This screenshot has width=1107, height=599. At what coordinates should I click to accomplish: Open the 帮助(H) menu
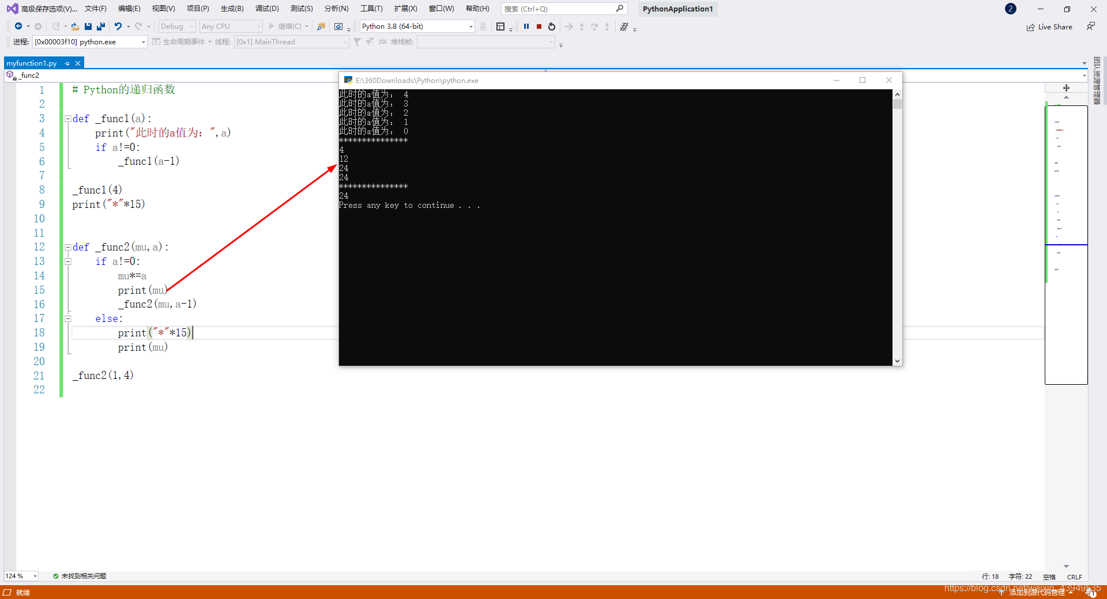pos(477,9)
